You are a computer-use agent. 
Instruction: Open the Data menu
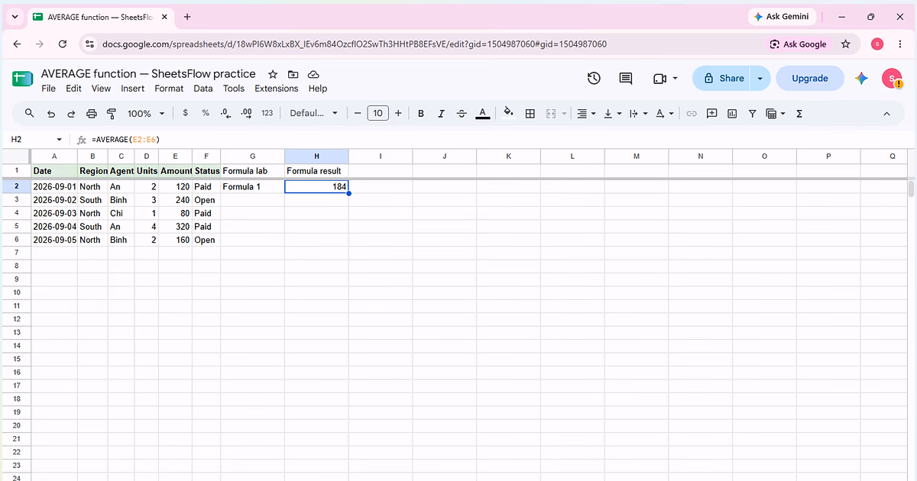coord(203,89)
